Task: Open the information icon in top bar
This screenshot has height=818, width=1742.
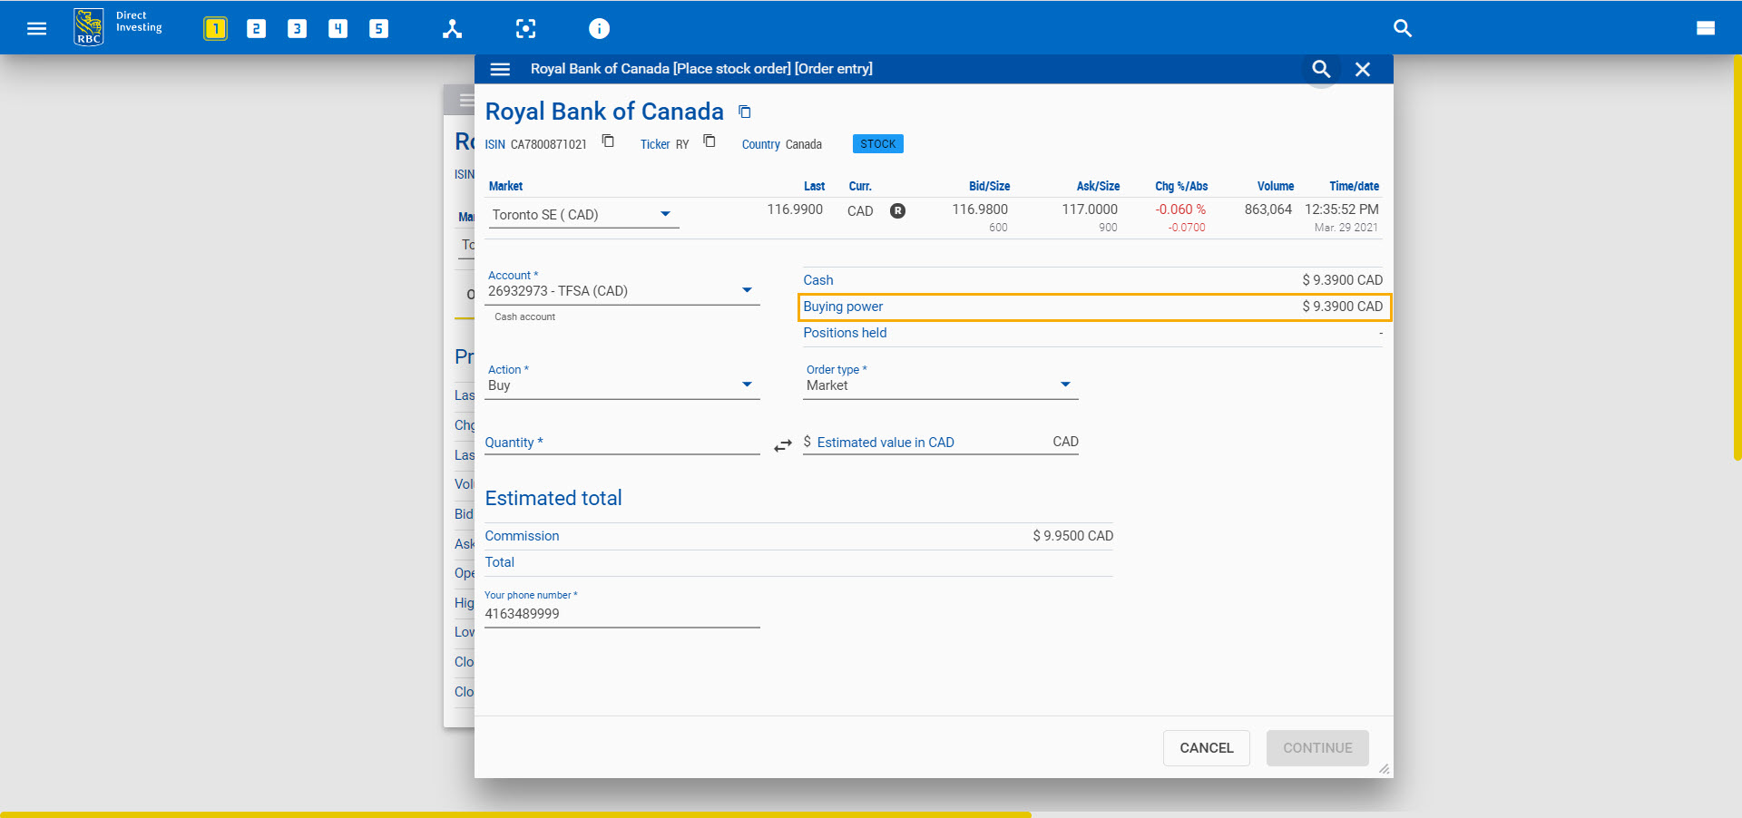Action: click(599, 28)
